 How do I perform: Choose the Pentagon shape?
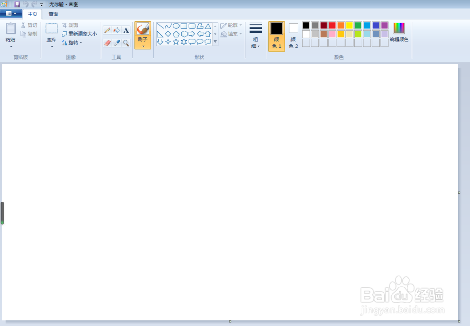click(176, 34)
